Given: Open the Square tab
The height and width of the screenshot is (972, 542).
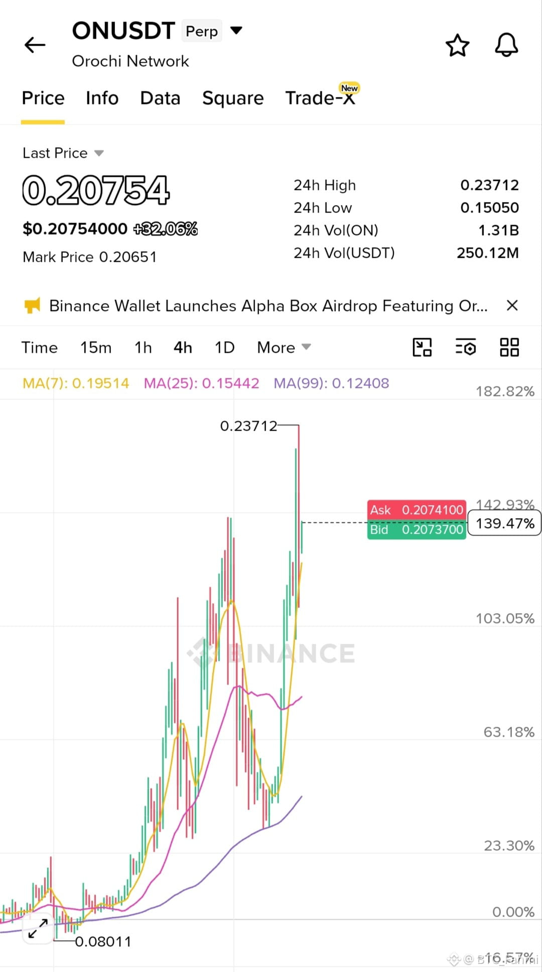Looking at the screenshot, I should tap(233, 98).
